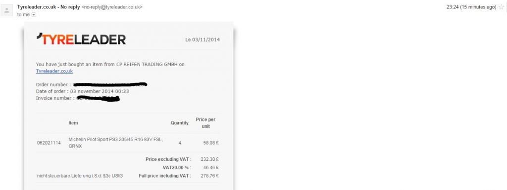The height and width of the screenshot is (190, 507).
Task: Star this Tyreleader email
Action: click(502, 7)
